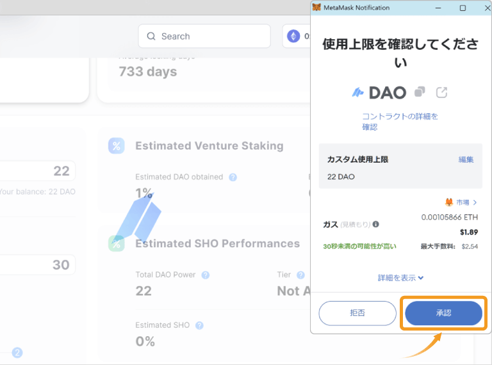Click the 最大手数料 $2.54 max fee text
Viewport: 492px width, 365px height.
[449, 247]
